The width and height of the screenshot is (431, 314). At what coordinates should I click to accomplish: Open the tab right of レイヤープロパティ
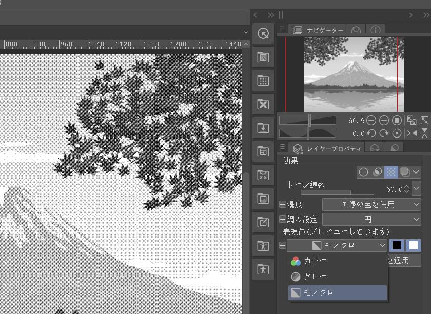375,148
